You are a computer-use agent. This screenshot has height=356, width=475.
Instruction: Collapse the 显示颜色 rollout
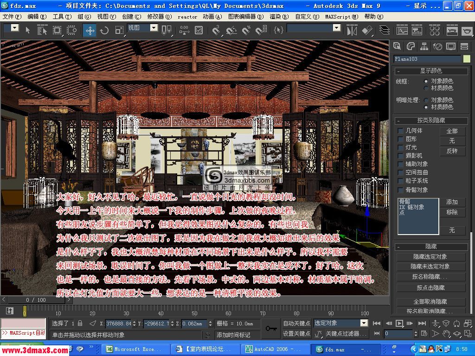431,71
